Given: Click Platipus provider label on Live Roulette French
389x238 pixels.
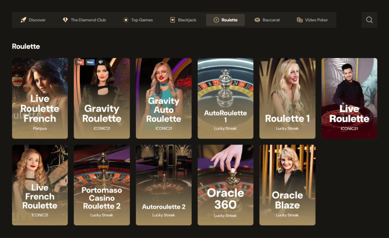Looking at the screenshot, I should 40,128.
